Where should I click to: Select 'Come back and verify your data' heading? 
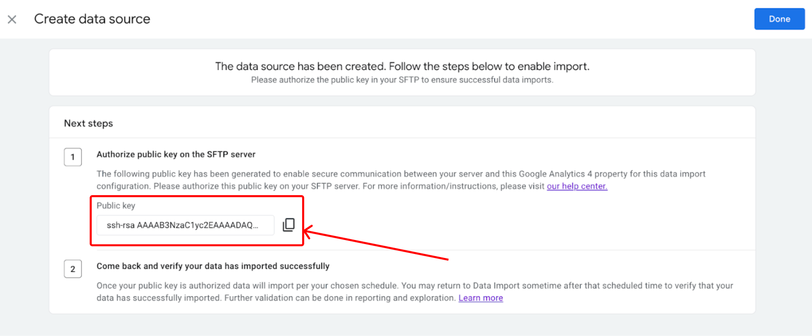click(213, 266)
